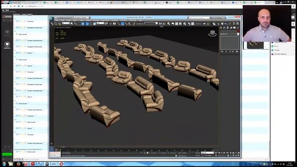Viewport: 297px width, 167px height.
Task: Toggle the Snaps Toggle button
Action: coord(119,24)
